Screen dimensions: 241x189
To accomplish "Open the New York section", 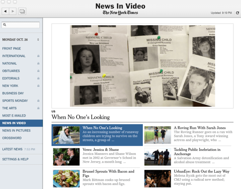I will tap(10, 86).
